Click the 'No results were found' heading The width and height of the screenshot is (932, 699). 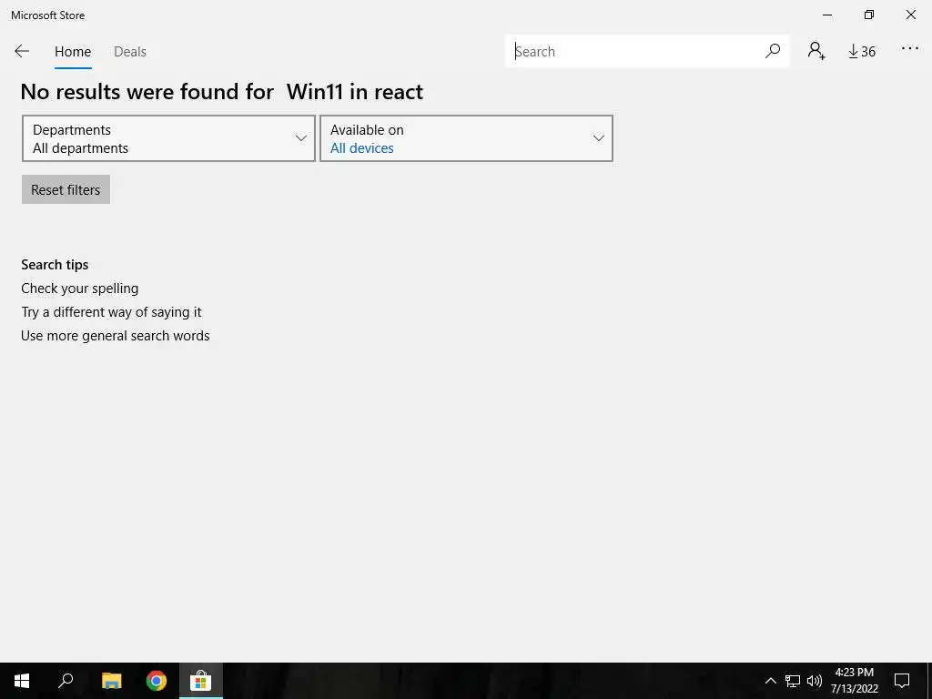(222, 92)
